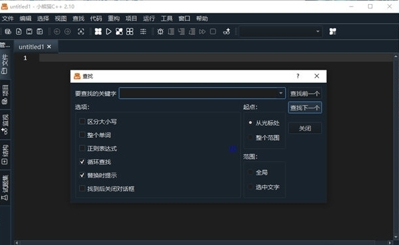
Task: Click the rebuild all outlined-squares icon
Action: (130, 31)
